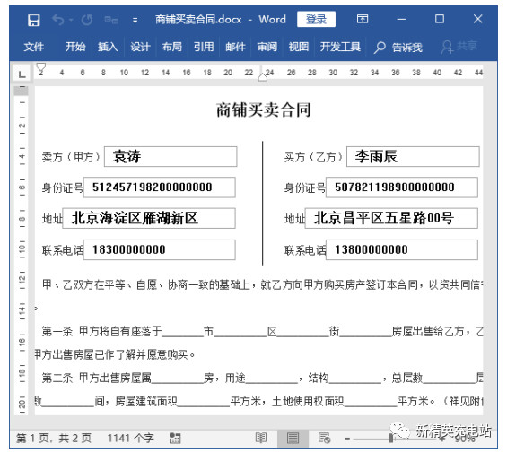This screenshot has height=453, width=507.
Task: Click the 告诉我 search box
Action: point(398,48)
